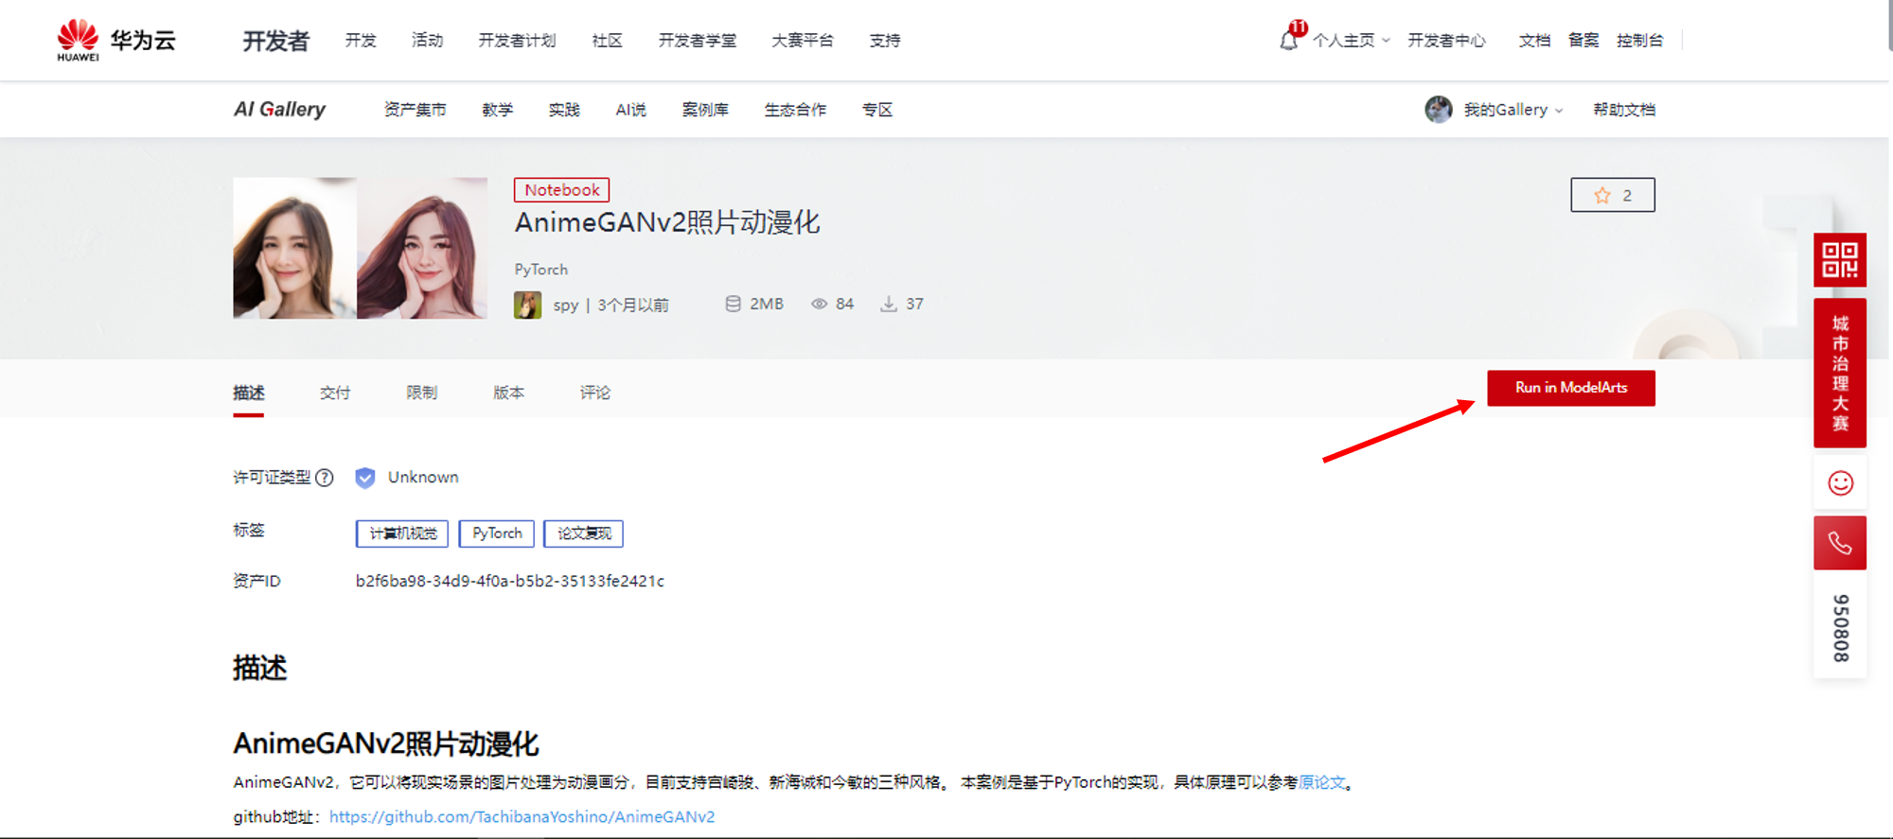
Task: Open the AnimeGANv2 GitHub link
Action: point(522,816)
